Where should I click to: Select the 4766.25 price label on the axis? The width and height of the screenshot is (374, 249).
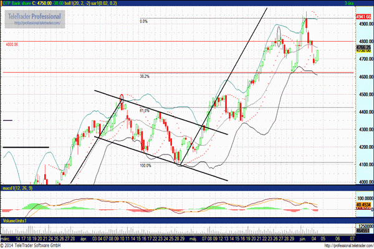click(363, 47)
